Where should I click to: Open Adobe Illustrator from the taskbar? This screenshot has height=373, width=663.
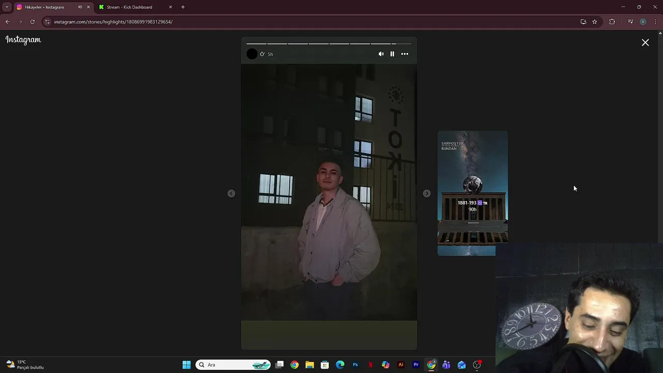tap(400, 365)
